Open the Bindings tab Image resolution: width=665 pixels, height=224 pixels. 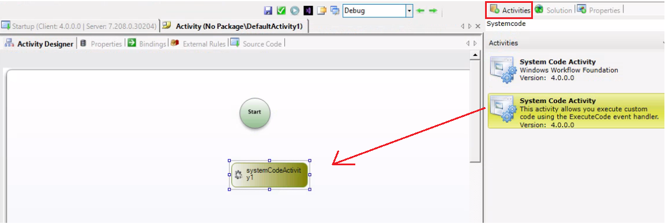146,44
